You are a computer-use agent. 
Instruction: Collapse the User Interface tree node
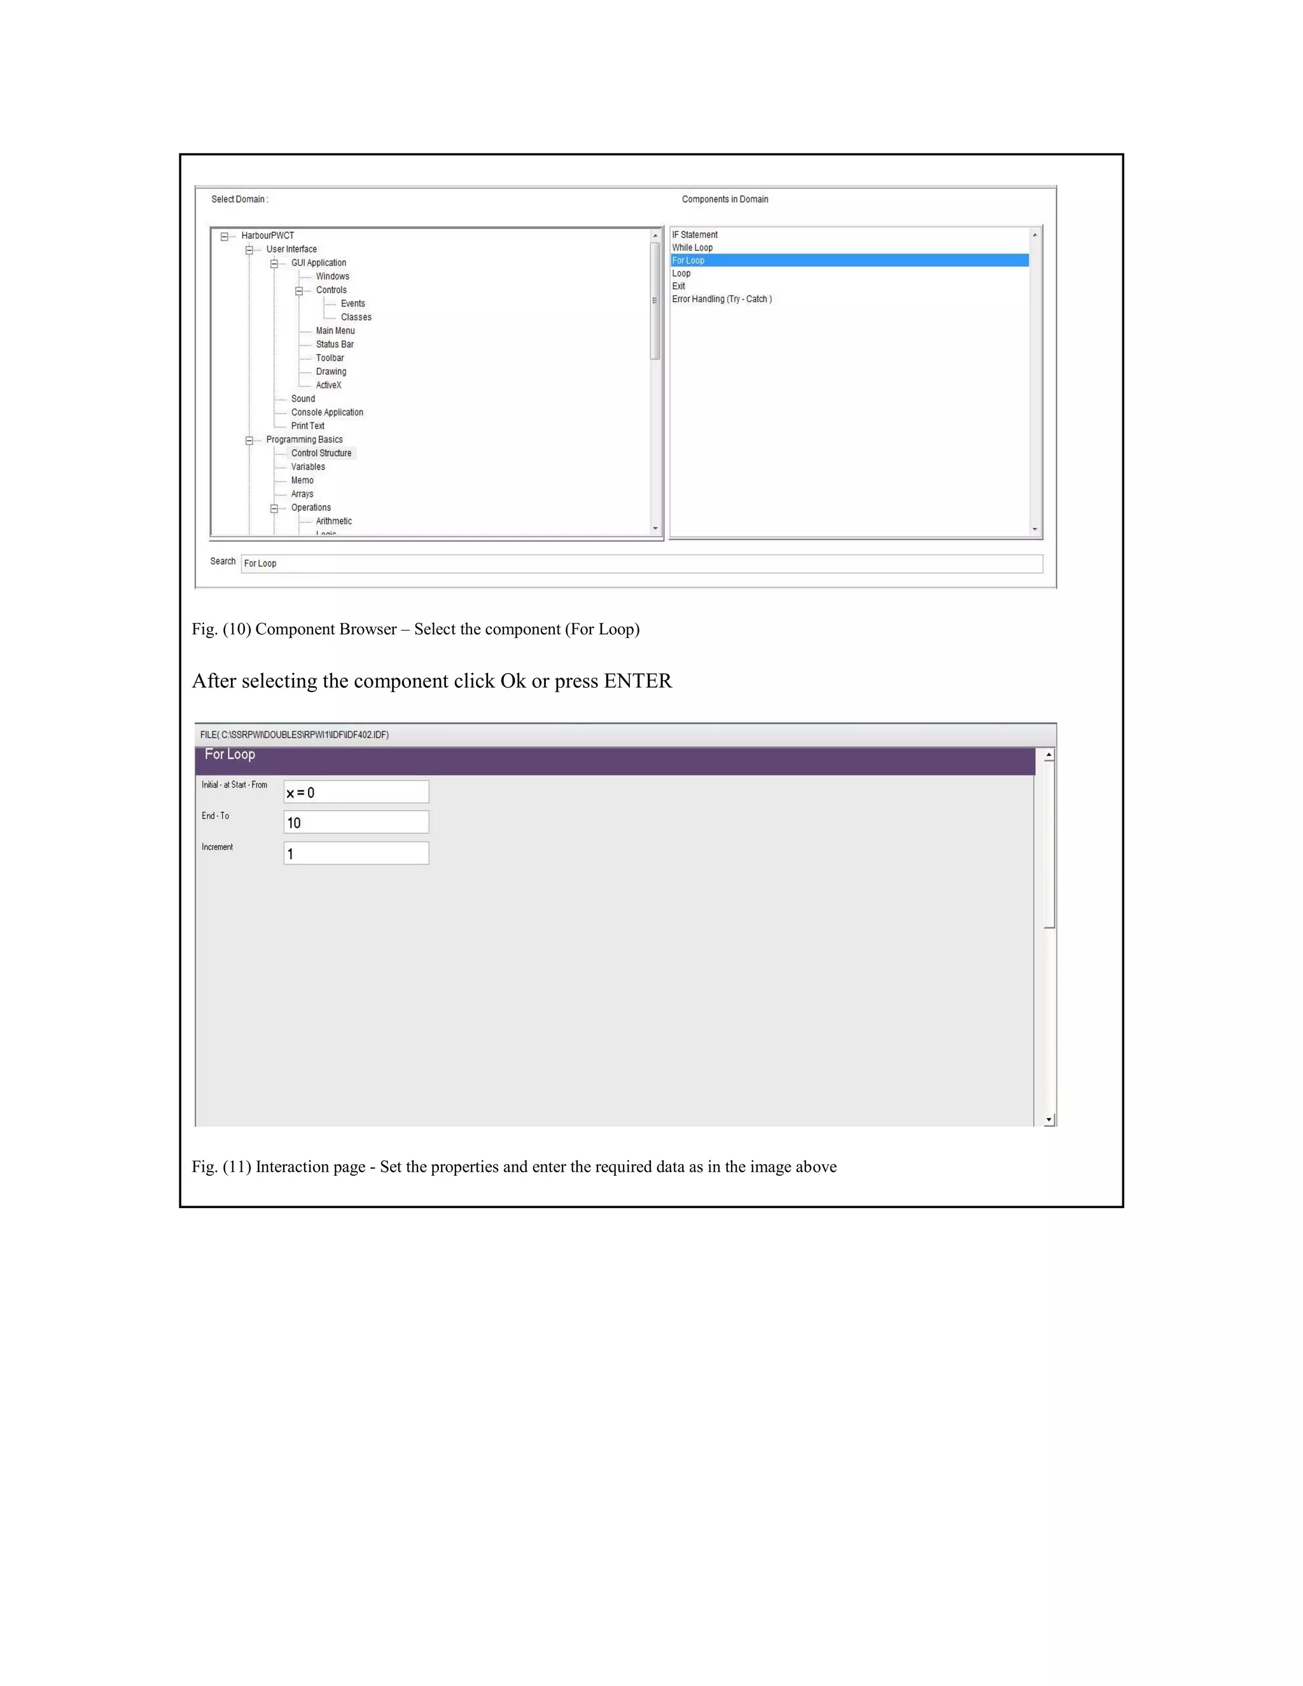point(249,250)
